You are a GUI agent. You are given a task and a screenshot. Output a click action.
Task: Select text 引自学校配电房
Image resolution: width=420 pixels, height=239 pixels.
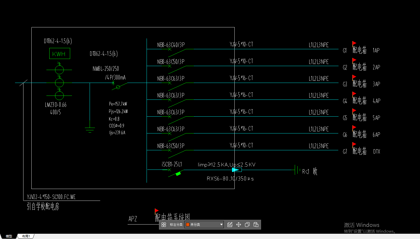pyautogui.click(x=43, y=206)
